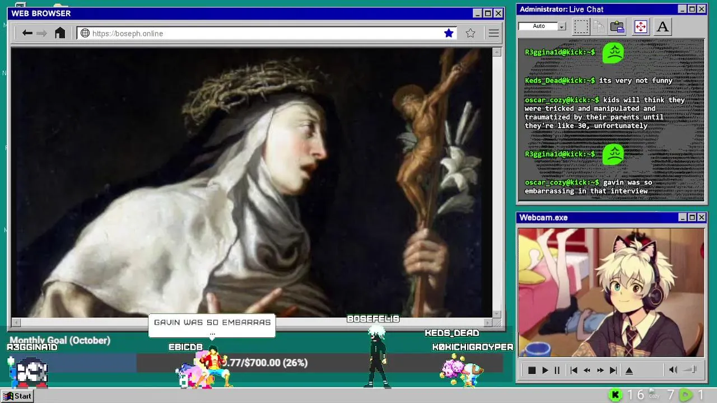
Task: Fast forward in the Webcam.exe player
Action: (600, 370)
